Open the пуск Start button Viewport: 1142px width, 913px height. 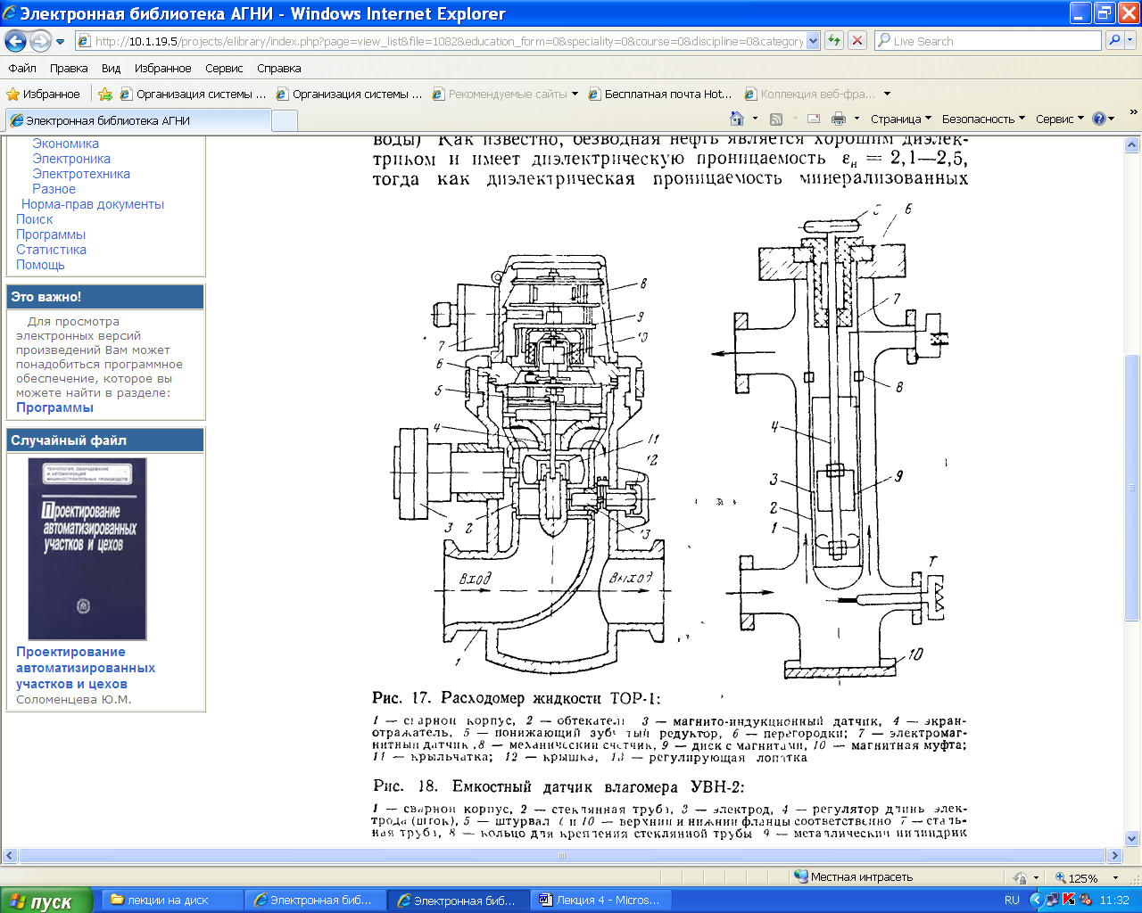click(x=46, y=901)
